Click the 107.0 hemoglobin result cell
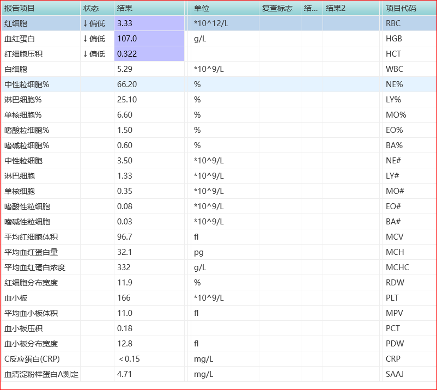The image size is (437, 390). (149, 39)
